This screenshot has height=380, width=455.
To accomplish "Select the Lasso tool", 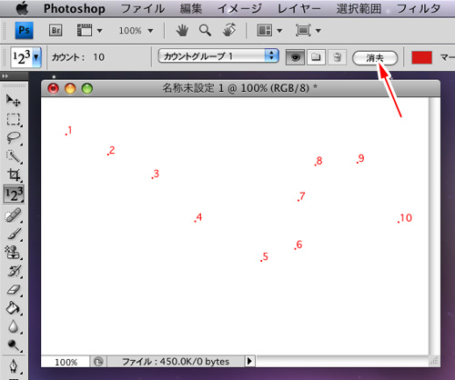I will pyautogui.click(x=14, y=138).
